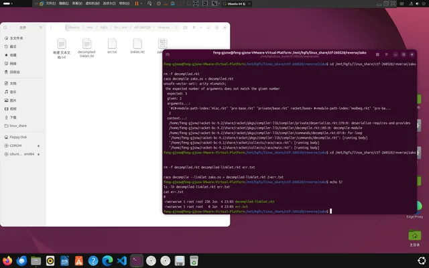Image resolution: width=429 pixels, height=268 pixels.
Task: Click Ubuntu root segment in path bar
Action: click(73, 27)
